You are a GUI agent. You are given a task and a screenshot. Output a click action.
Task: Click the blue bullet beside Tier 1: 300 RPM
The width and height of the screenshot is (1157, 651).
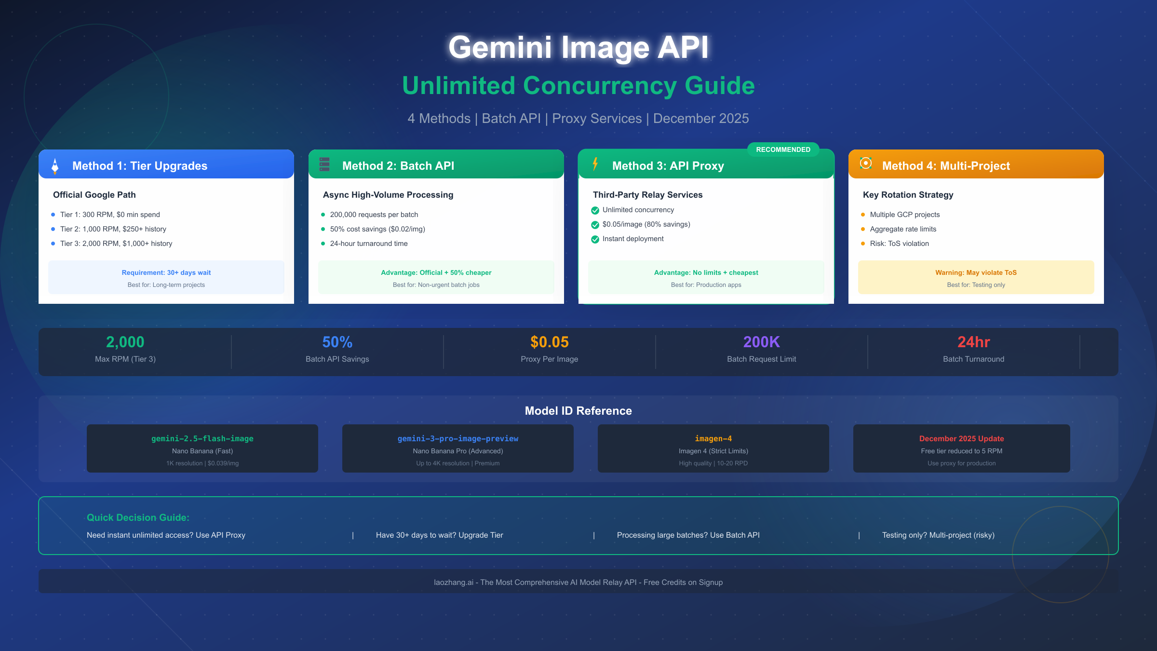[x=54, y=215]
